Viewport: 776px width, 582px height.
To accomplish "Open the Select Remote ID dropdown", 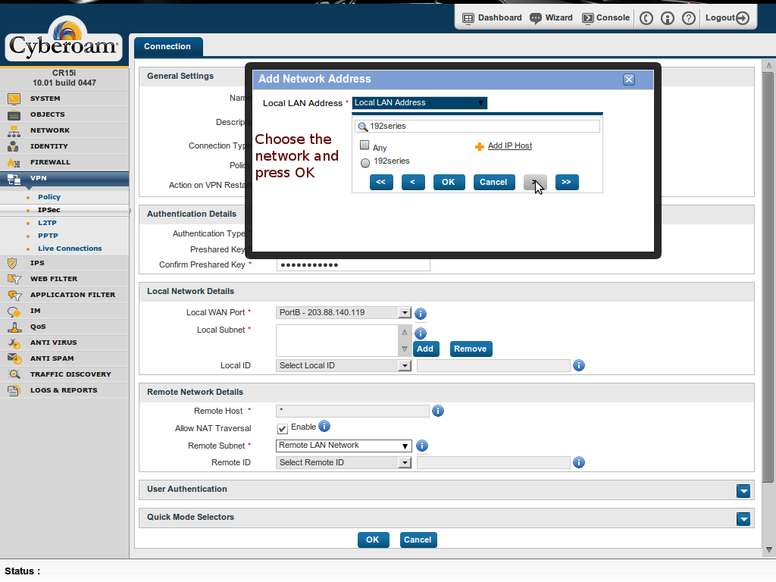I will pos(343,463).
